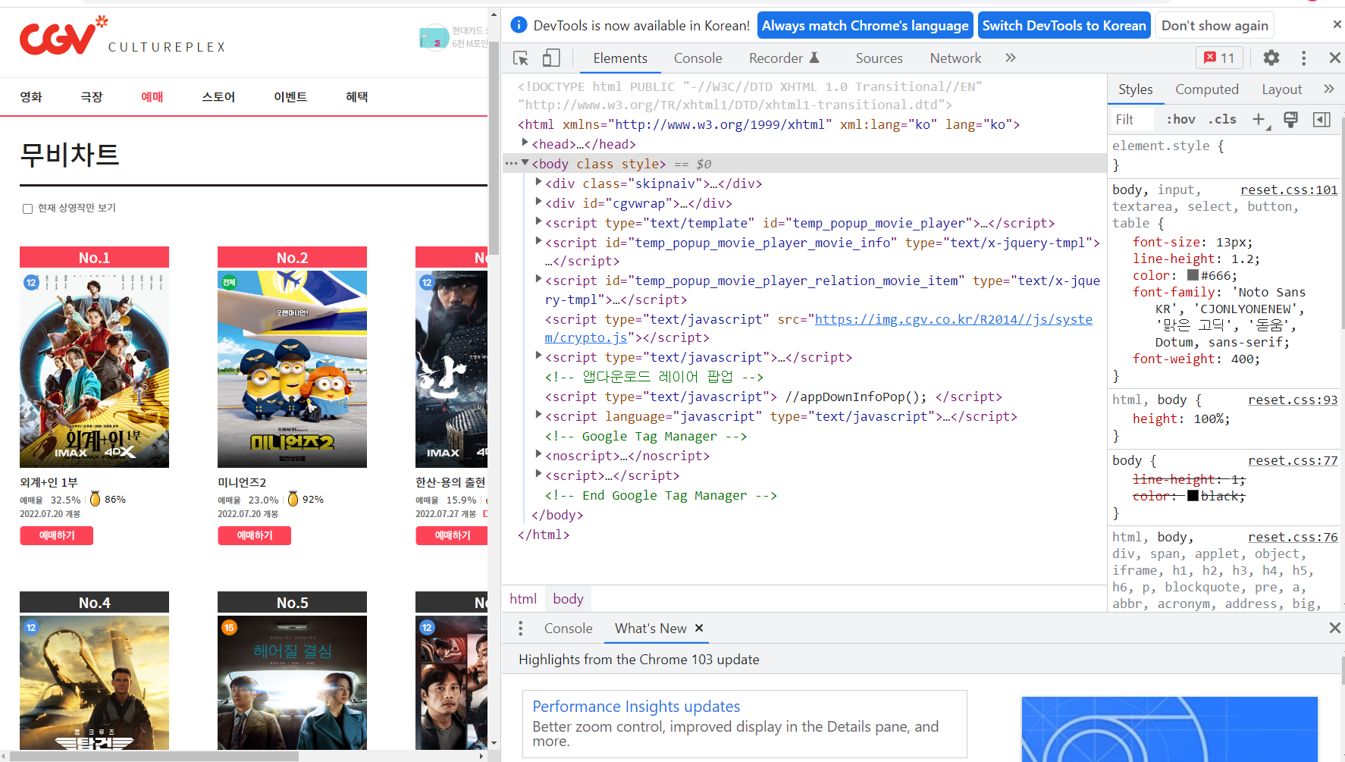Show more Styles pane tabs chevron

(x=1329, y=89)
